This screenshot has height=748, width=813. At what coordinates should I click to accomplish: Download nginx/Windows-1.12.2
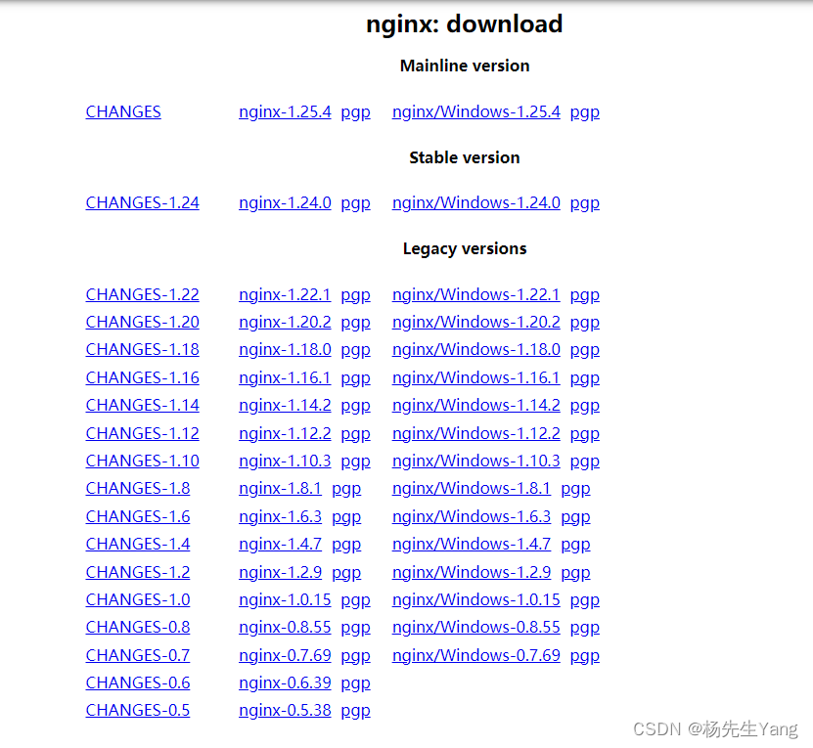[x=476, y=434]
